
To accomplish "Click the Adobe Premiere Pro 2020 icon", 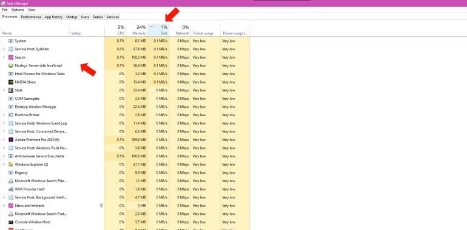I will tap(11, 140).
